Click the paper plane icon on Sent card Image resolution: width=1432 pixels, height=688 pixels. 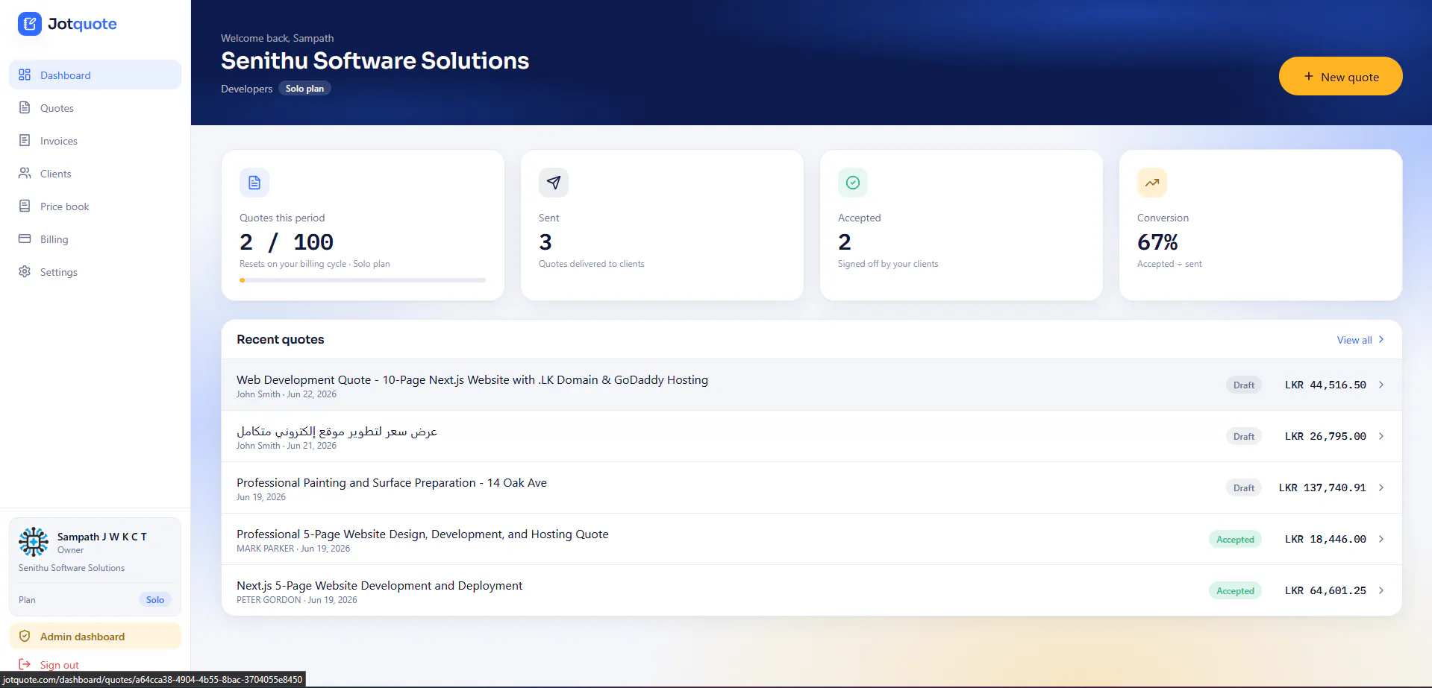554,183
